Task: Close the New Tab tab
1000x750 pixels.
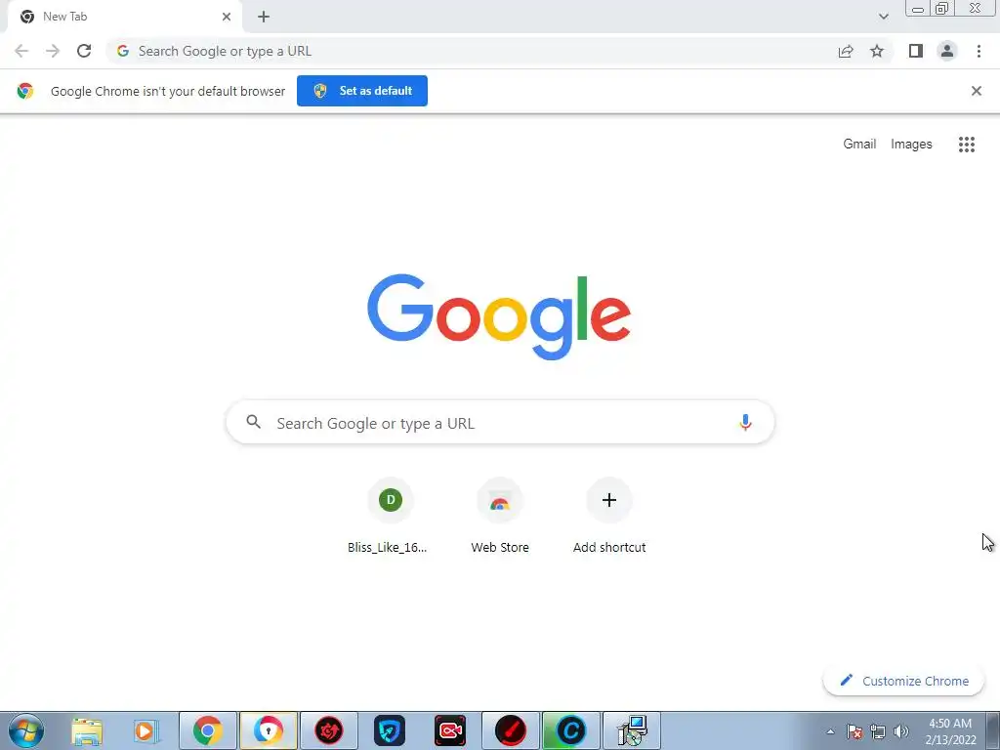Action: pos(227,17)
